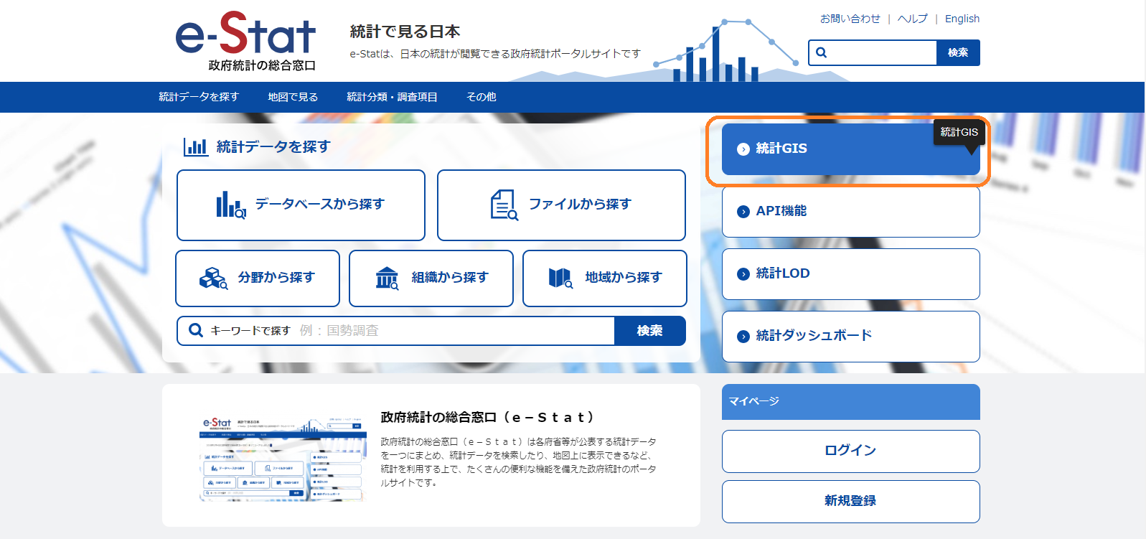The height and width of the screenshot is (539, 1146).
Task: Click the file search icon in ファイルから探す
Action: pos(504,205)
